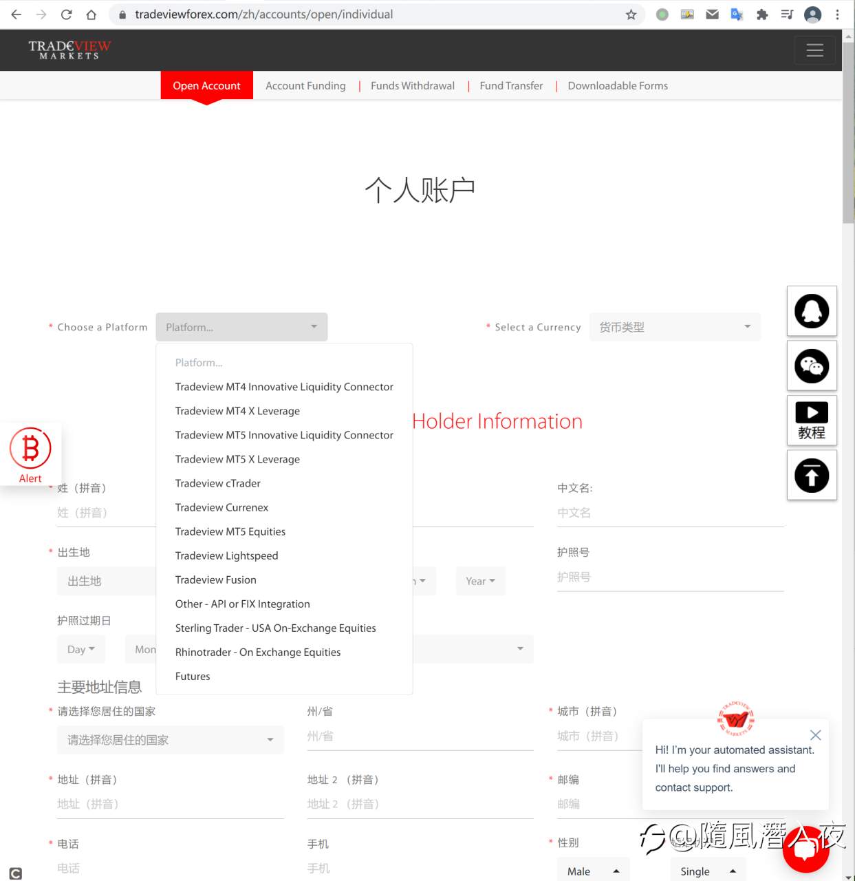Open the passport expiry Day dropdown
This screenshot has height=881, width=855.
pos(81,649)
